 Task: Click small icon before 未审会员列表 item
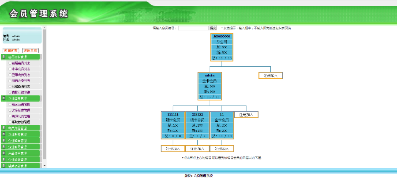pyautogui.click(x=10, y=69)
